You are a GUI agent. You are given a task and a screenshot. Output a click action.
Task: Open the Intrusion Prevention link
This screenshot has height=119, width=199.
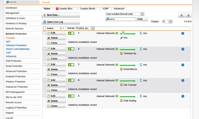(16, 45)
